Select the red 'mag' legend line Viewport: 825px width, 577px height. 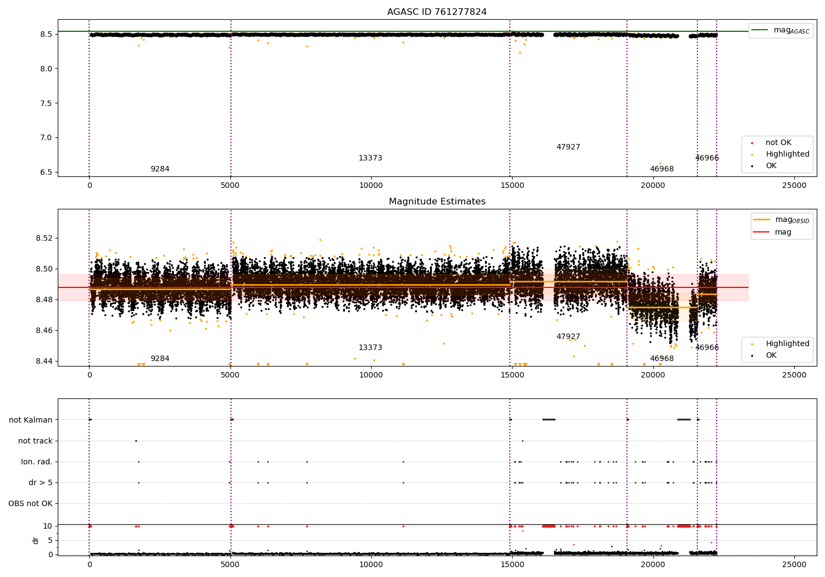point(762,232)
